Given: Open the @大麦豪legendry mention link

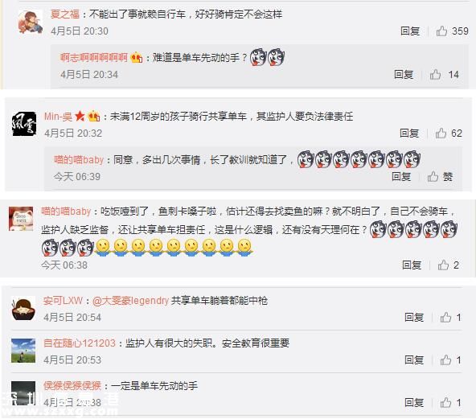Looking at the screenshot, I should coord(130,301).
